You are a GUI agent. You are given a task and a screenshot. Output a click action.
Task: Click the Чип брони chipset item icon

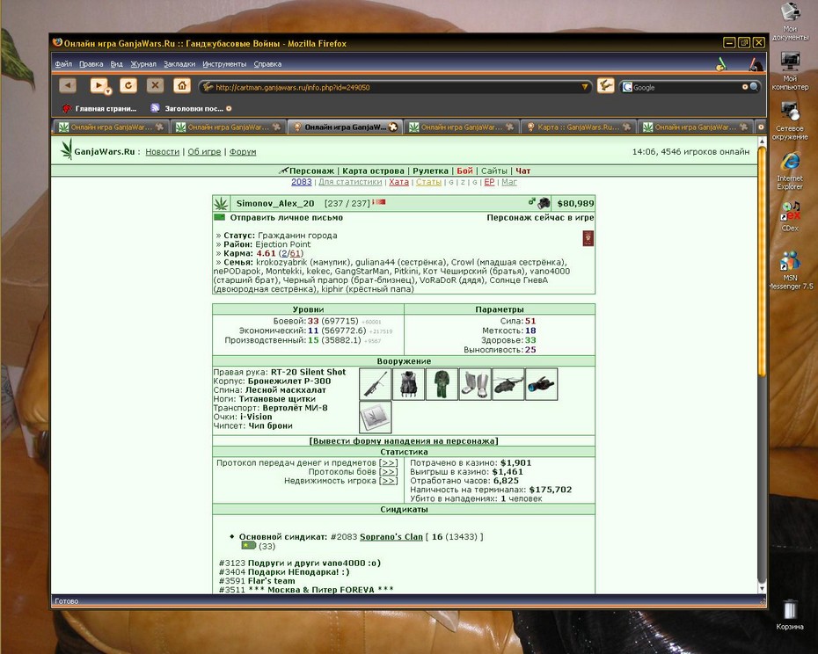(375, 418)
